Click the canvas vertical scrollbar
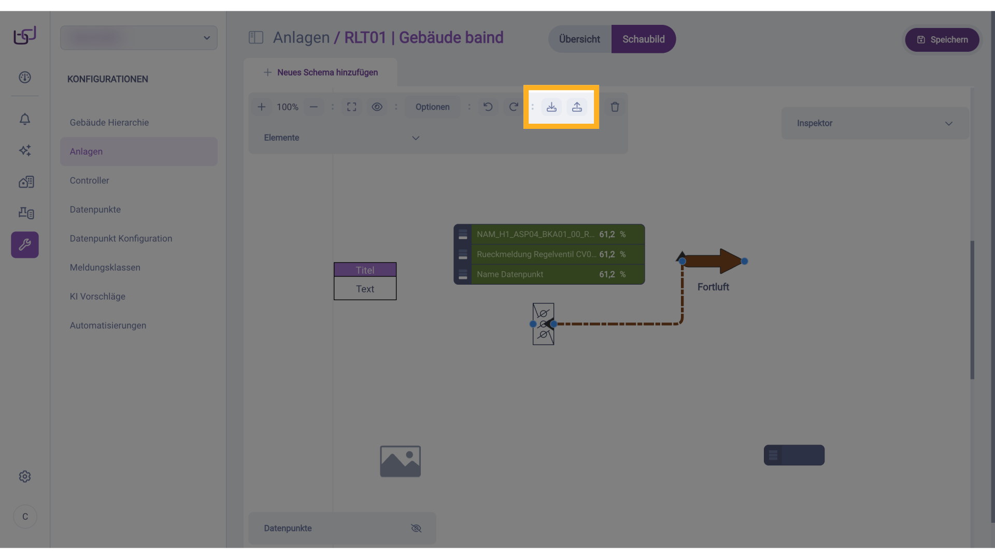 (972, 310)
